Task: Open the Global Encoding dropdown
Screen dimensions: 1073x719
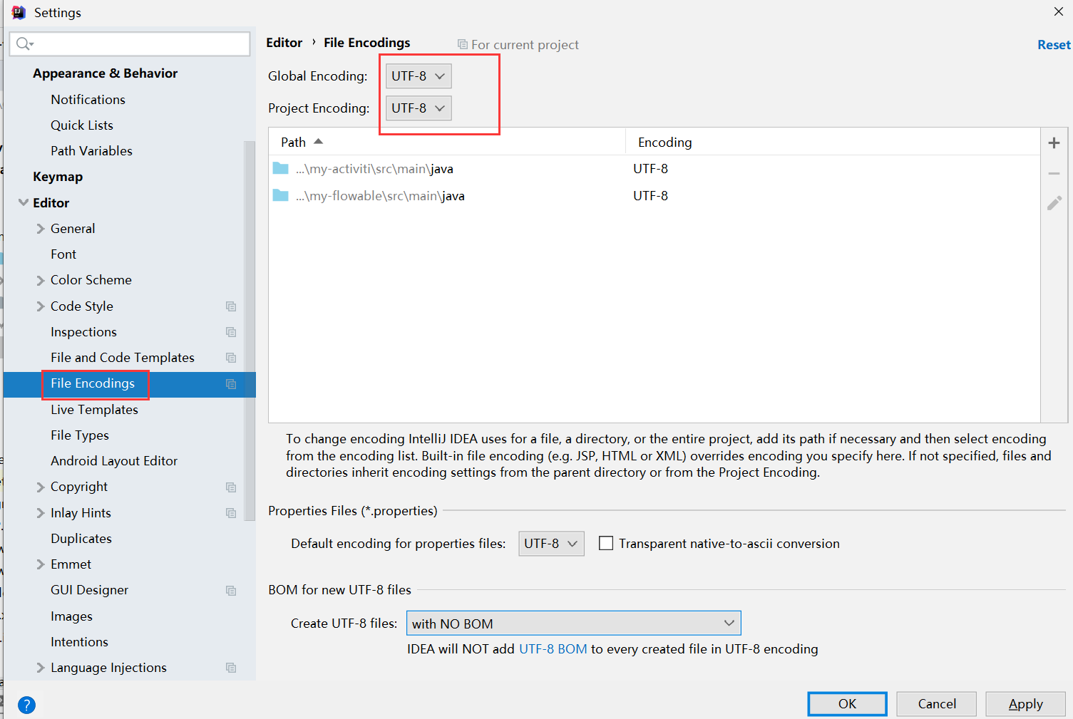Action: click(419, 76)
